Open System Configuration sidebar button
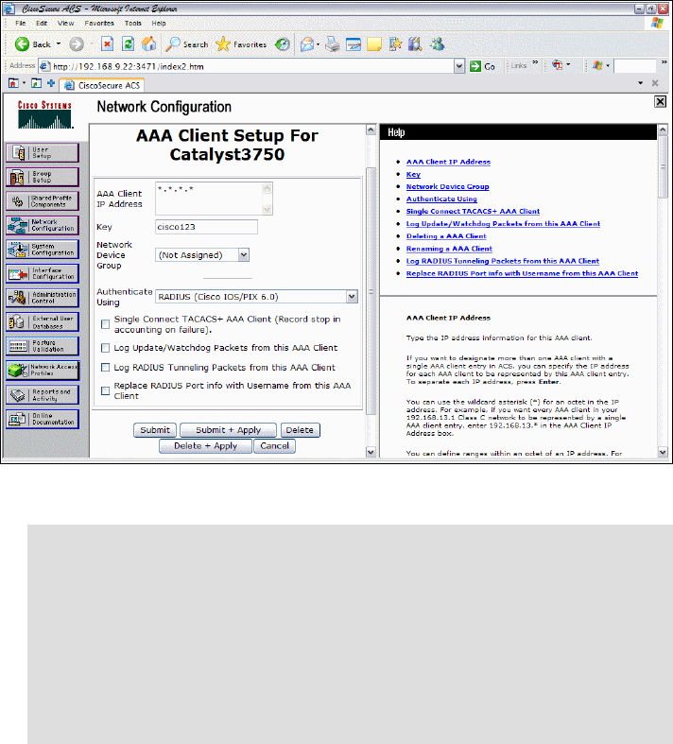 click(43, 250)
